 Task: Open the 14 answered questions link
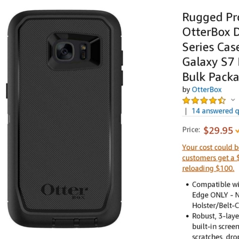(x=215, y=111)
